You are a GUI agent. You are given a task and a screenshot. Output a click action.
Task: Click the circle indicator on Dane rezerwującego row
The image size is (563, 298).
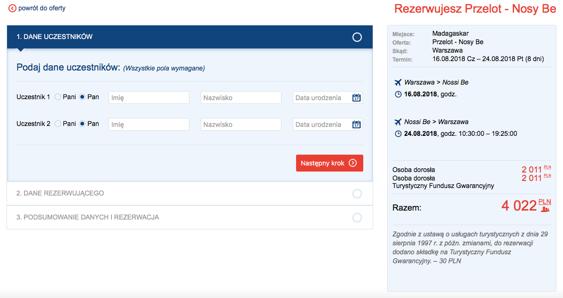(357, 194)
